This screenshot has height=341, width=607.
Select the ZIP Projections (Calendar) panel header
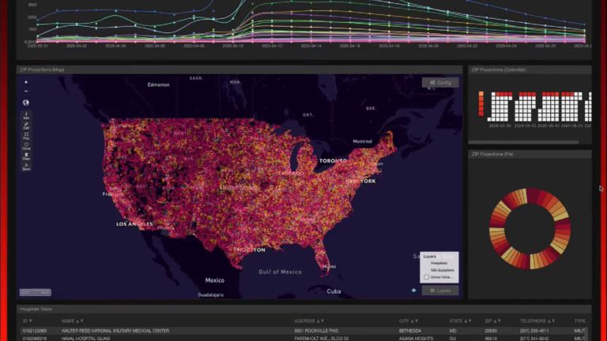499,70
